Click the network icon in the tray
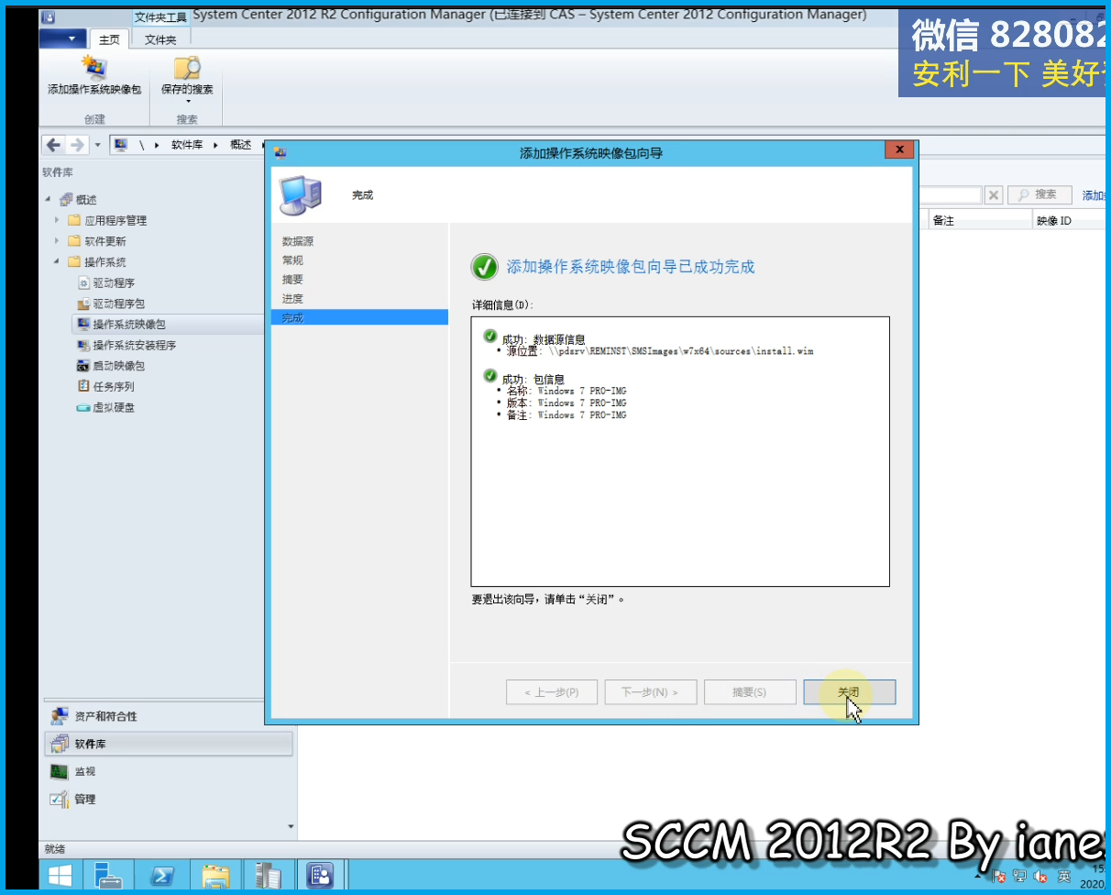The height and width of the screenshot is (895, 1111). tap(1019, 877)
